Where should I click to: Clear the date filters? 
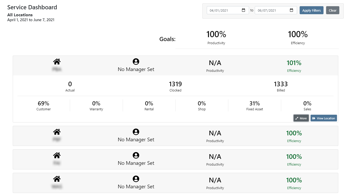click(x=333, y=10)
